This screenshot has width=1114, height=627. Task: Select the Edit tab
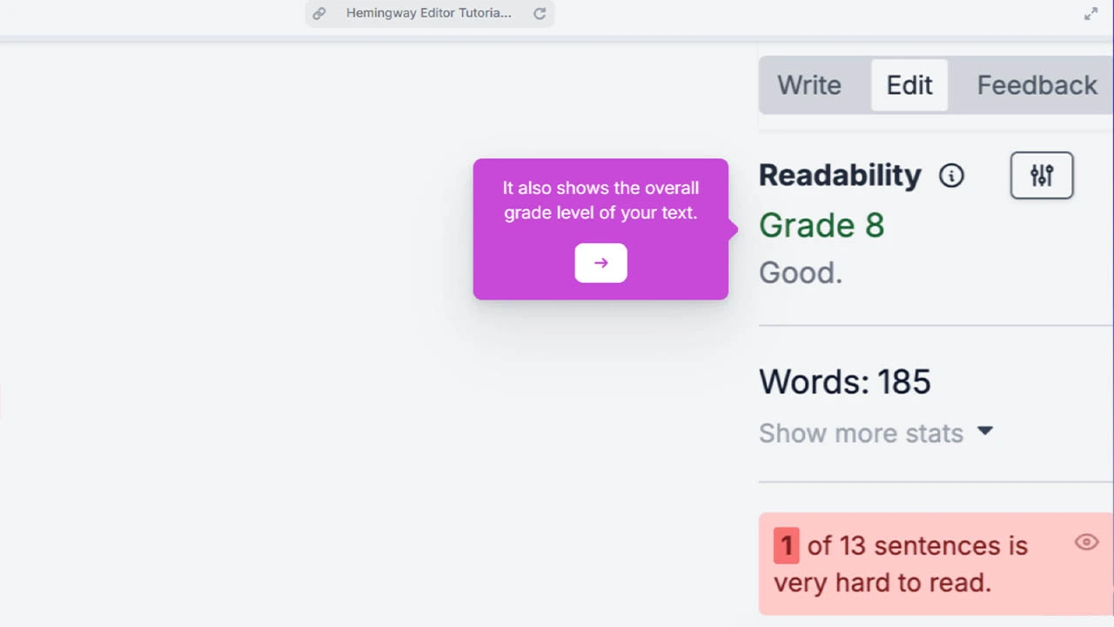pyautogui.click(x=909, y=85)
